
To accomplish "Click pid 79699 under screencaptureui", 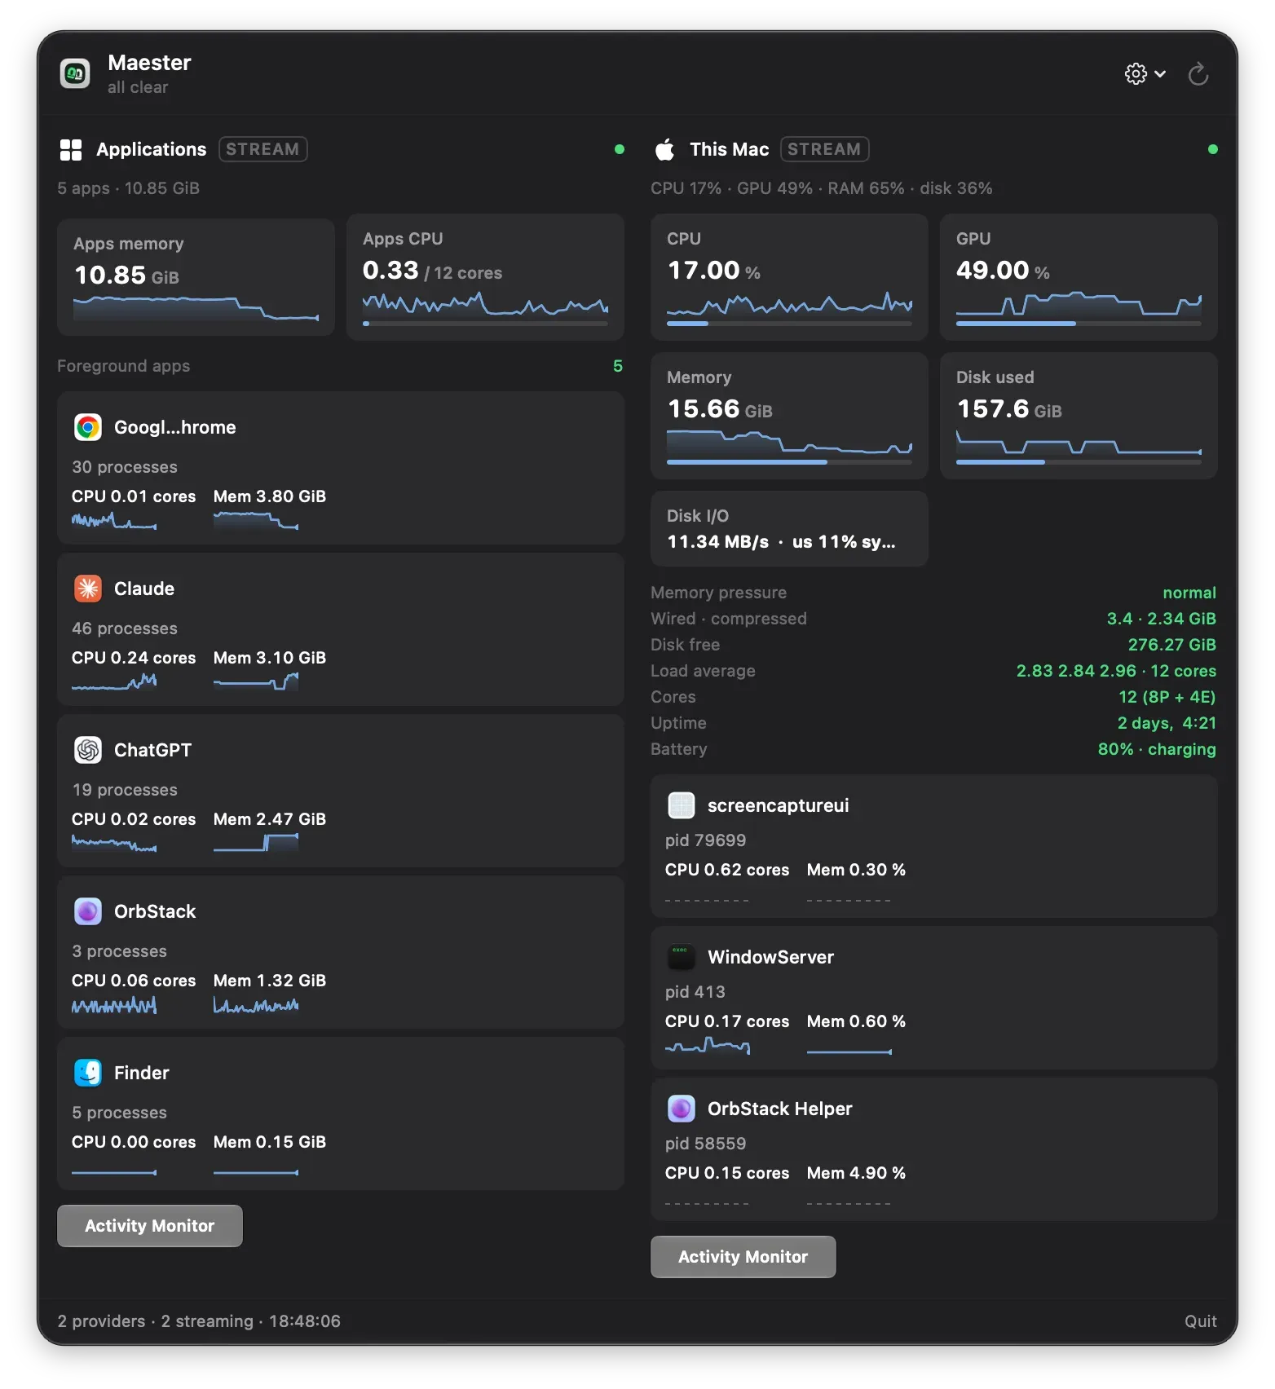I will (x=705, y=840).
